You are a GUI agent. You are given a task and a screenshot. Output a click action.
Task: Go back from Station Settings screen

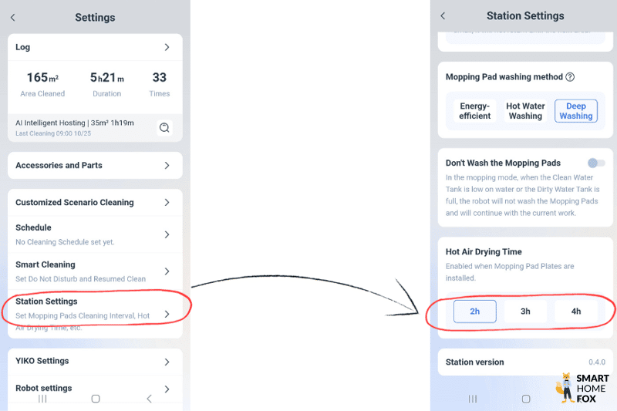coord(443,16)
